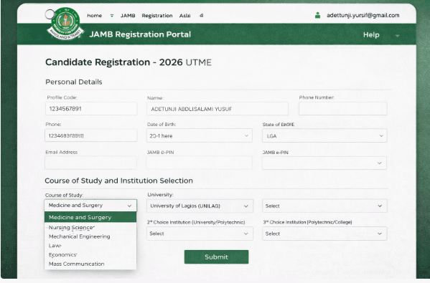Focus the empty Phone Number field
Image resolution: width=430 pixels, height=283 pixels.
[343, 109]
